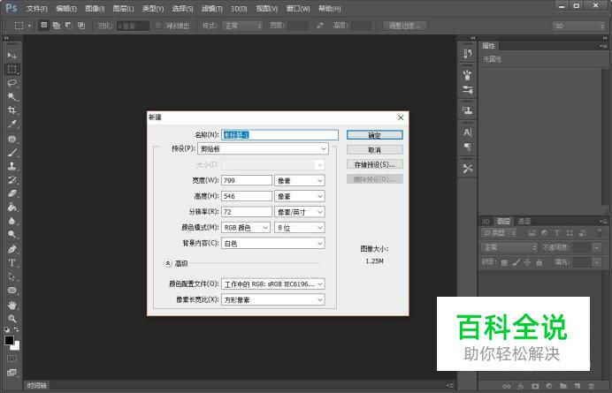Select the Crop tool
The image size is (612, 393).
[x=12, y=110]
